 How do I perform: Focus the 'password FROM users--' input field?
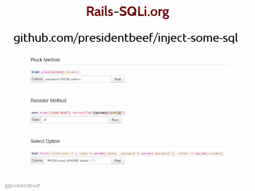(x=78, y=79)
